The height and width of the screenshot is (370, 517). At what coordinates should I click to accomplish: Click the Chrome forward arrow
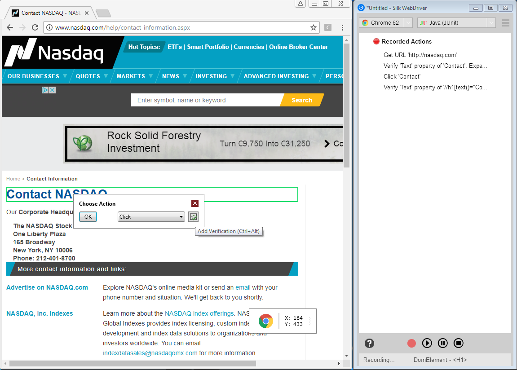22,27
